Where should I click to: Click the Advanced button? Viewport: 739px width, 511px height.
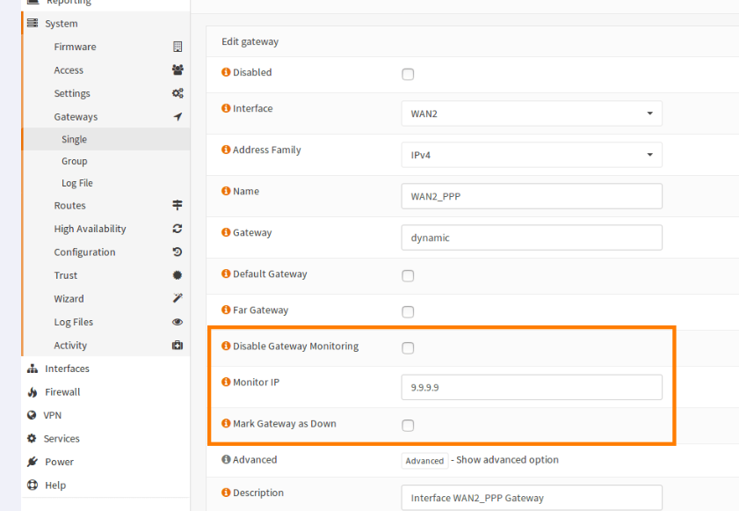point(424,461)
